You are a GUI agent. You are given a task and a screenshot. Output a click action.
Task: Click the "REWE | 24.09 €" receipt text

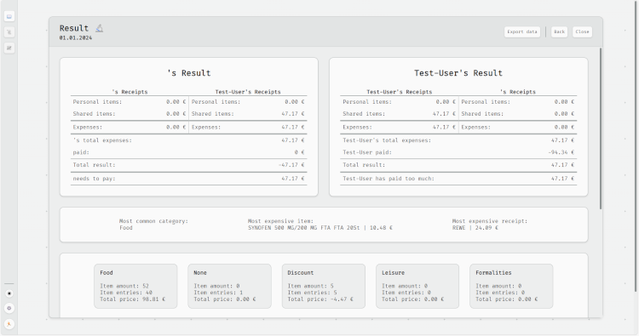click(475, 228)
